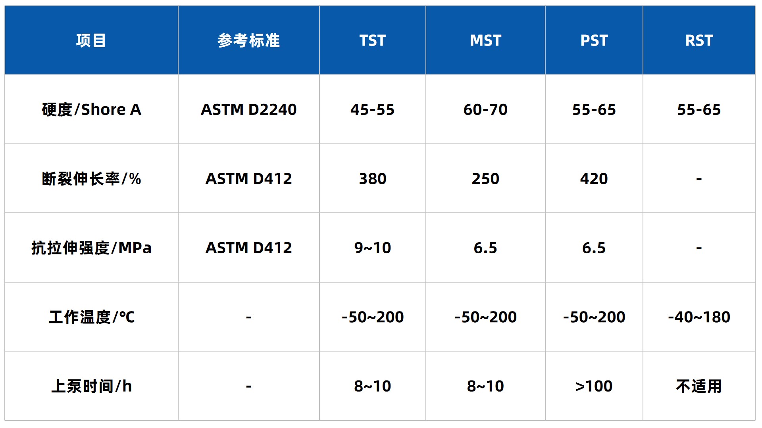
Task: Select the MST column header
Action: coord(485,40)
